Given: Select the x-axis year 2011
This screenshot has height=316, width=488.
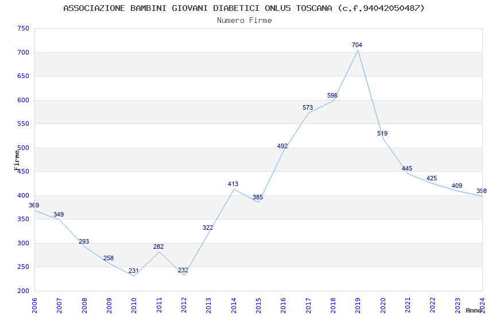Looking at the screenshot, I should (158, 306).
